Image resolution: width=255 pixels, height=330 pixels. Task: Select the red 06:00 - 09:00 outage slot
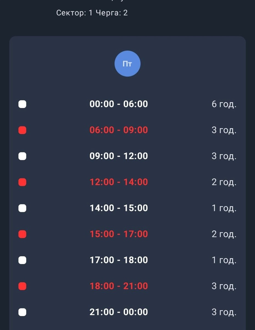[x=119, y=130]
